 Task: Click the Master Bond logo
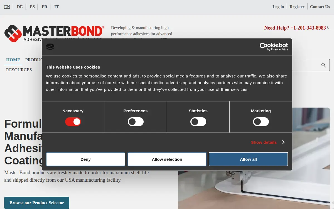click(54, 33)
